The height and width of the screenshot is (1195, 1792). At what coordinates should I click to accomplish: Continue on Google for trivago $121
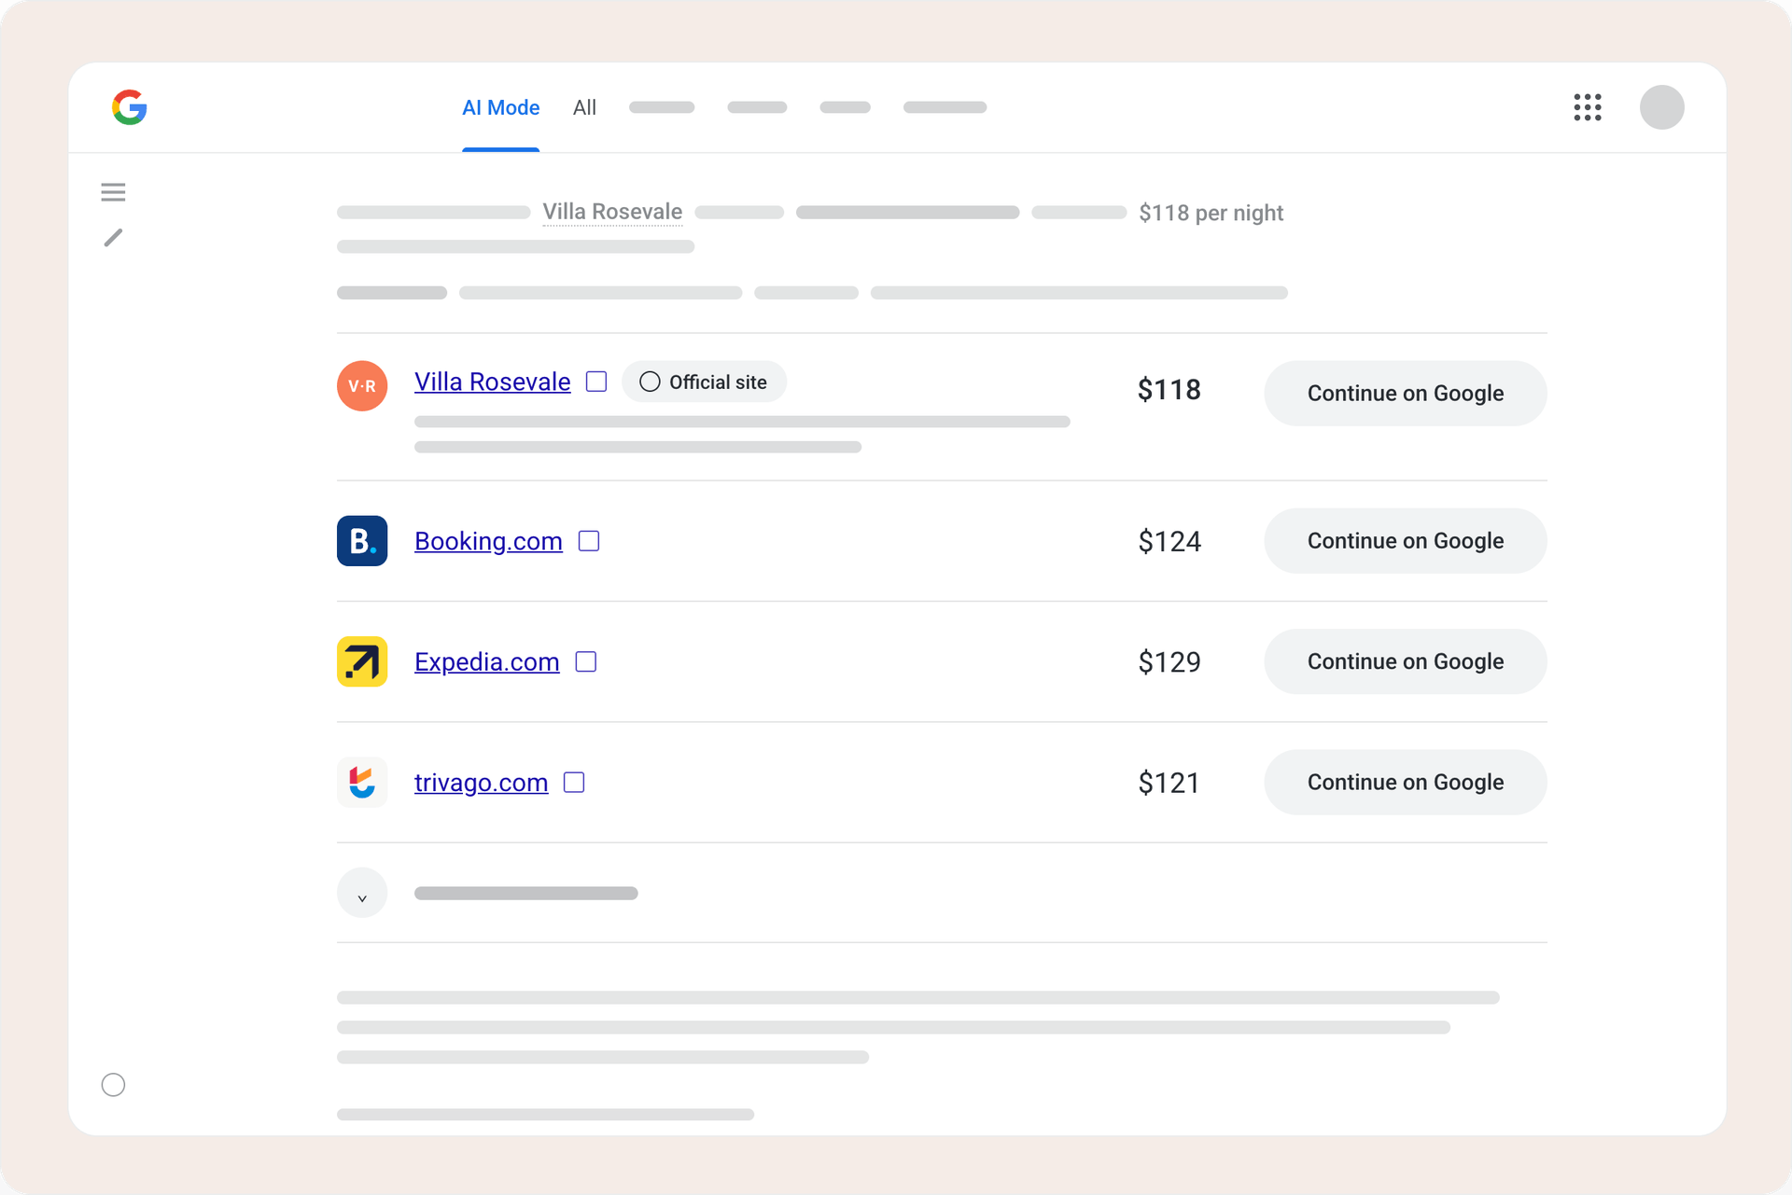pyautogui.click(x=1405, y=782)
